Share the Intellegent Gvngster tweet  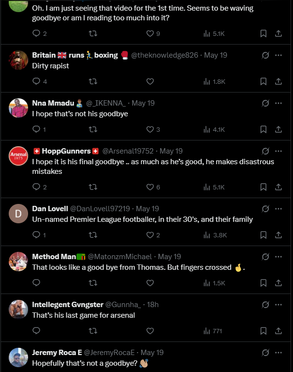pyautogui.click(x=278, y=331)
